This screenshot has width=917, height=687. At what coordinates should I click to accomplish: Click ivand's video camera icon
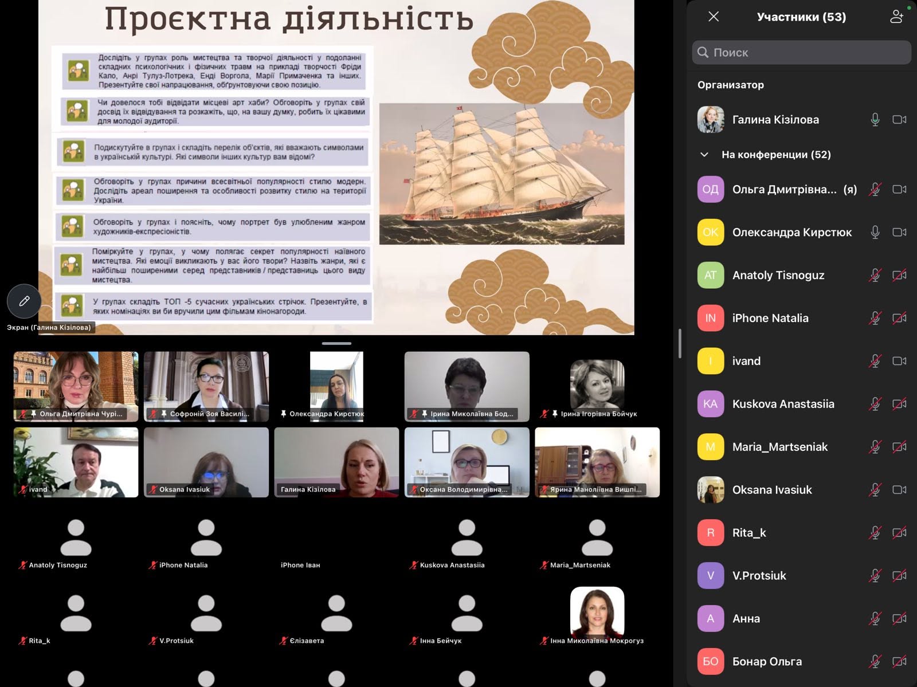tap(899, 361)
